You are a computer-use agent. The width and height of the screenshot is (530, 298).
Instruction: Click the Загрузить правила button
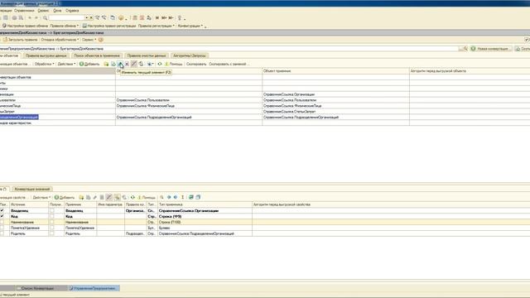pyautogui.click(x=20, y=40)
